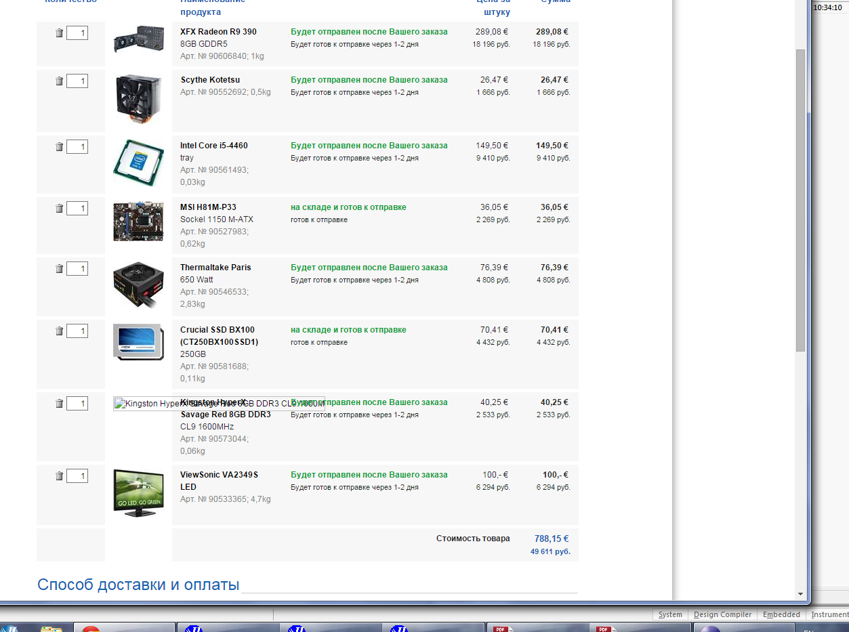Click Thermaltake power supply image

click(x=138, y=285)
